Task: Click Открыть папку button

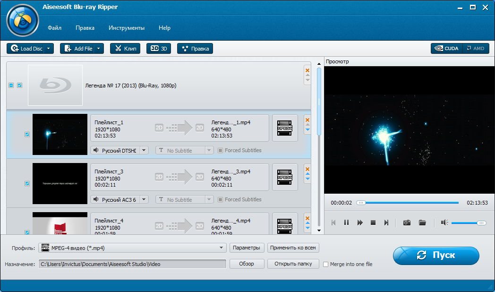Action: pyautogui.click(x=293, y=264)
